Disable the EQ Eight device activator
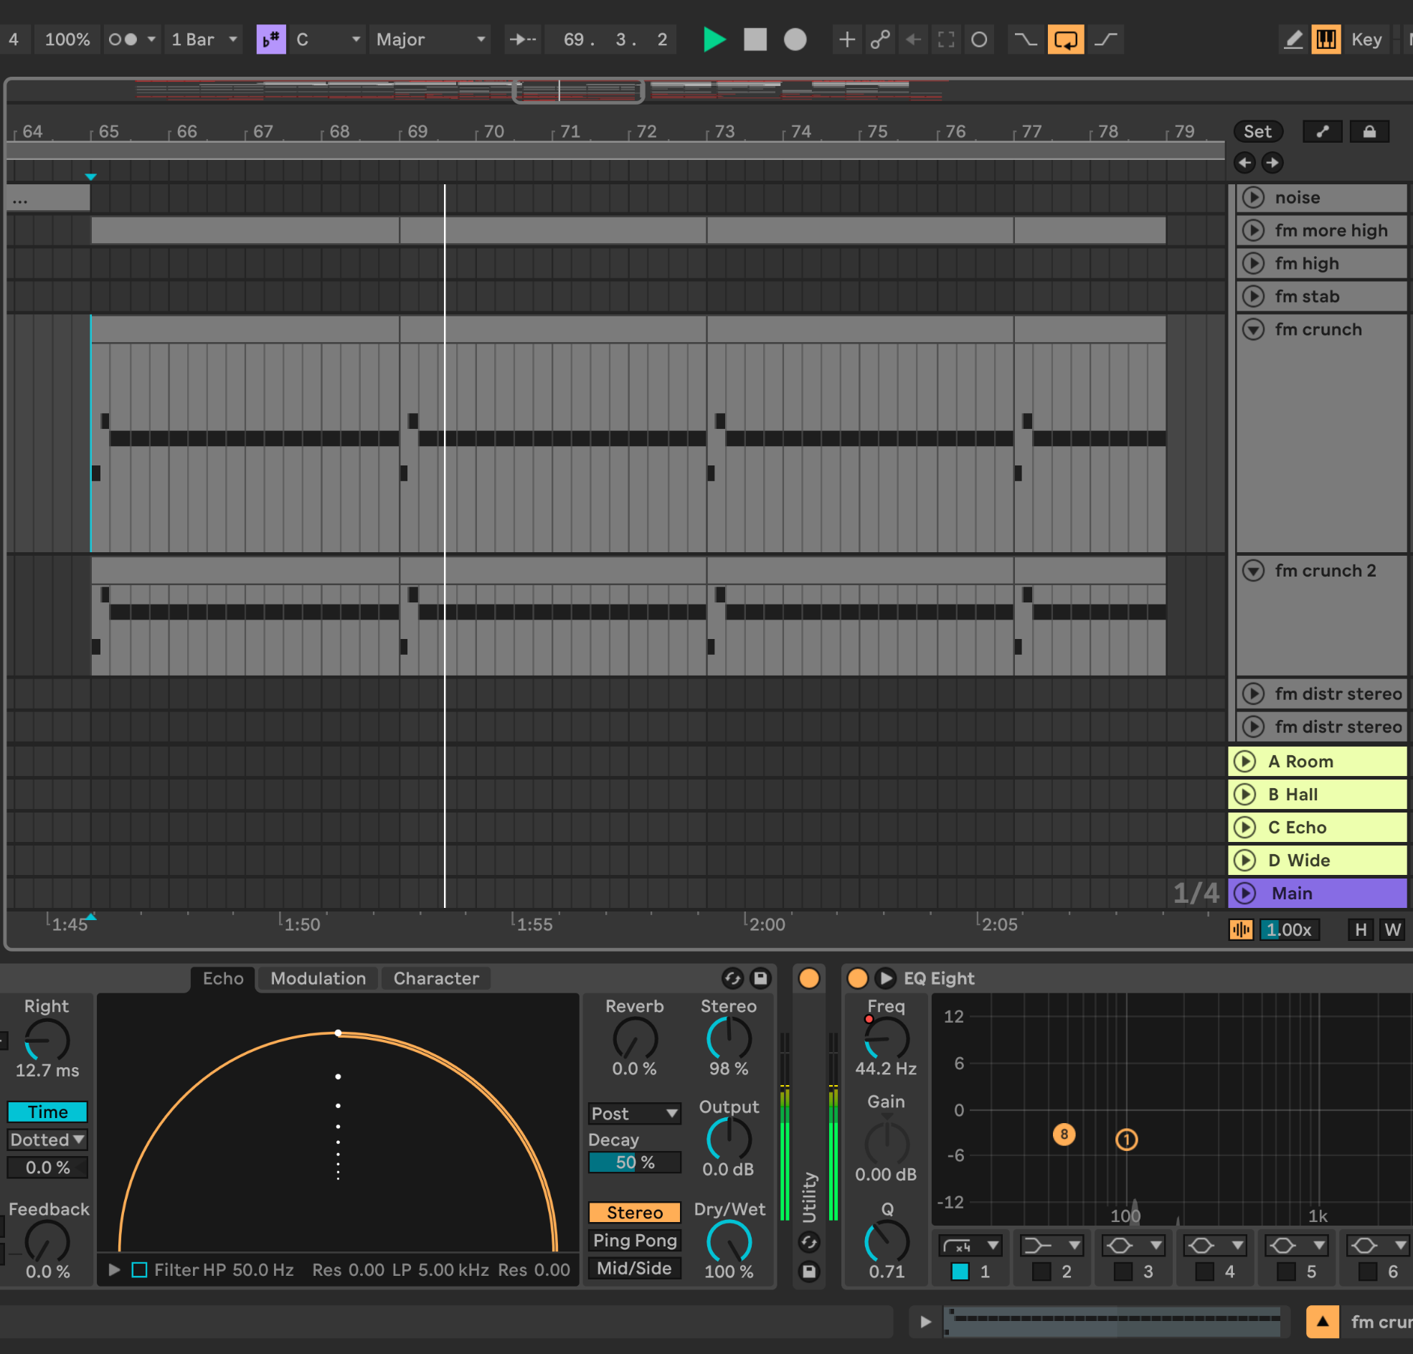The height and width of the screenshot is (1354, 1413). 857,978
